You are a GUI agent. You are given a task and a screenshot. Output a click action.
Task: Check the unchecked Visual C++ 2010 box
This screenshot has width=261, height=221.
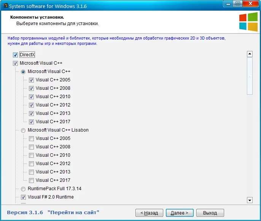[31, 155]
